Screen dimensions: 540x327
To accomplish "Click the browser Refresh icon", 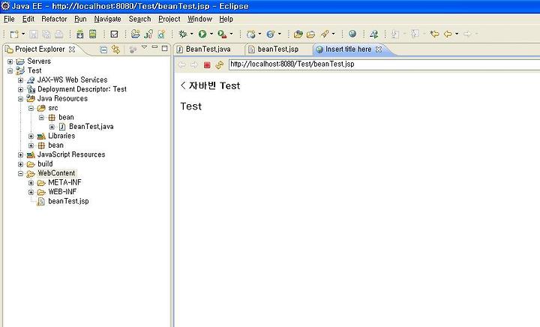I will [219, 64].
